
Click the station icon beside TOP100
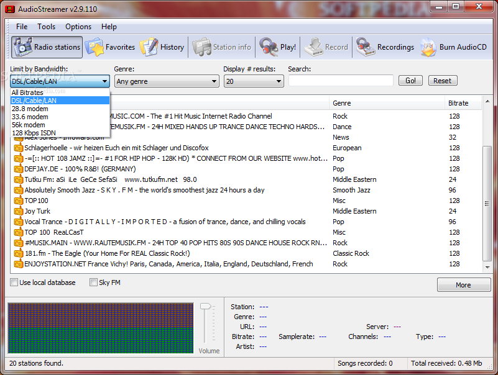tap(19, 201)
